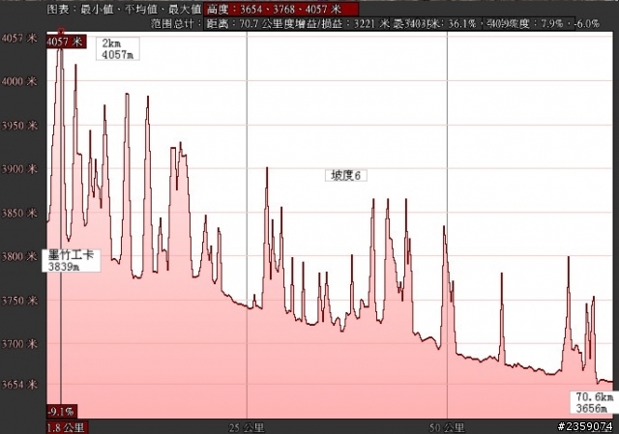Click the 4057 米 peak elevation marker

pyautogui.click(x=65, y=42)
